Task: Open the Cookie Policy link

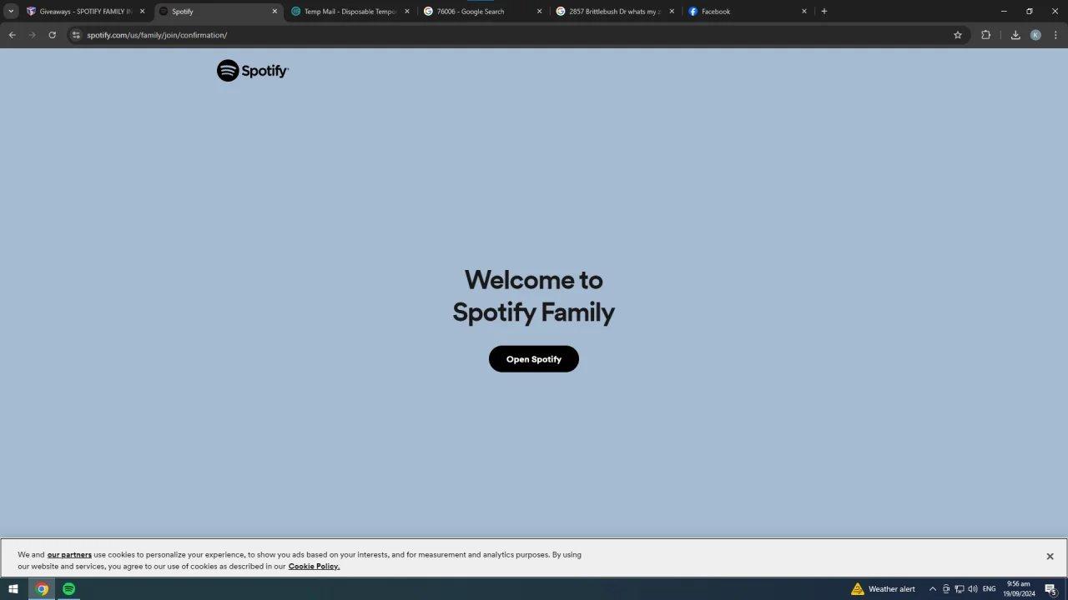Action: coord(314,566)
